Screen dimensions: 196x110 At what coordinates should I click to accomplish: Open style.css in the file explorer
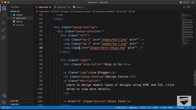pyautogui.click(x=20, y=25)
